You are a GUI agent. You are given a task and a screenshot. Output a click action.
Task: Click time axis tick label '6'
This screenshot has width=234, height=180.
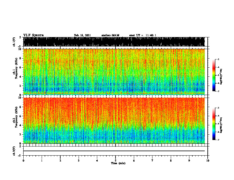[134, 161]
